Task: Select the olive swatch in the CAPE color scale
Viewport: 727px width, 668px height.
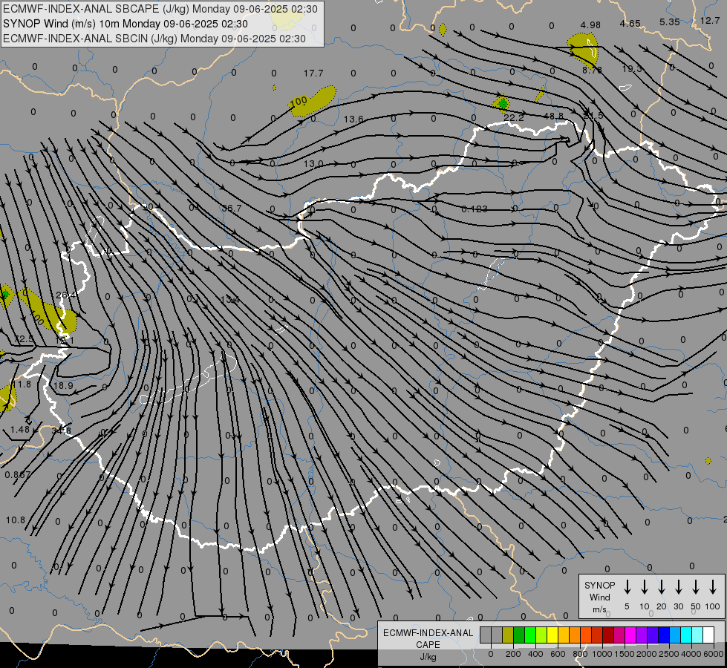Action: [x=508, y=635]
